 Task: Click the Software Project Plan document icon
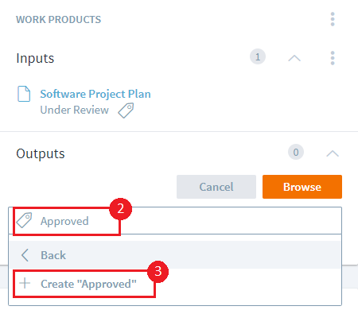click(24, 94)
